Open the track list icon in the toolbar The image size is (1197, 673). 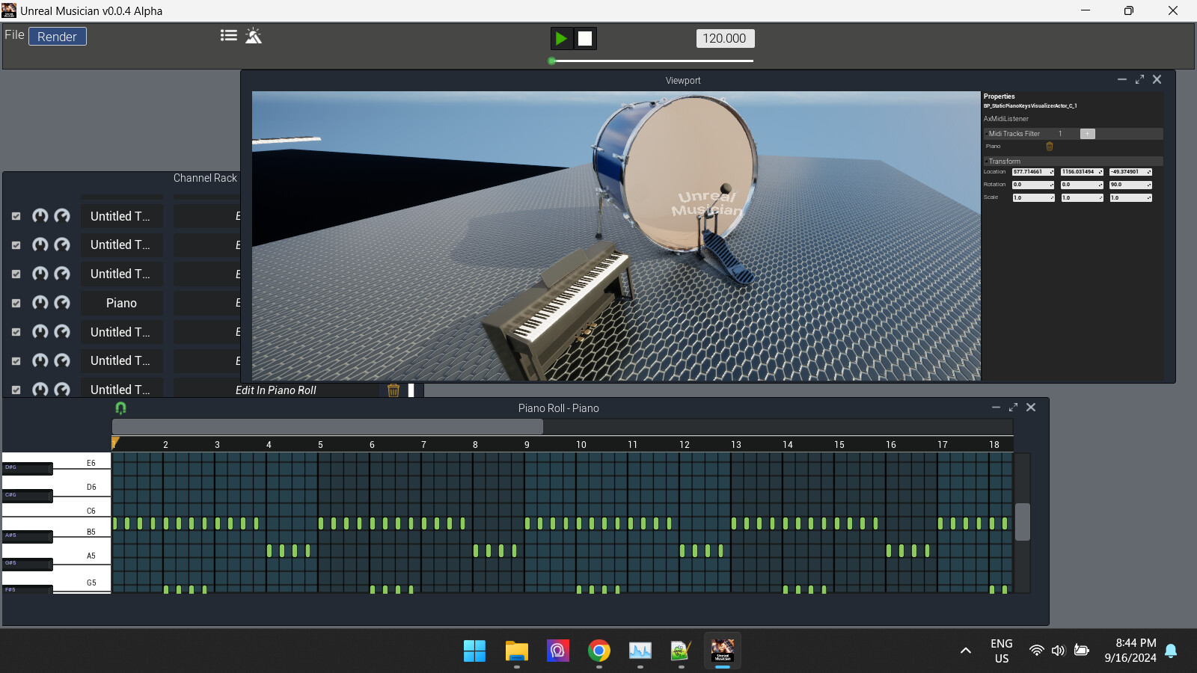pyautogui.click(x=229, y=34)
